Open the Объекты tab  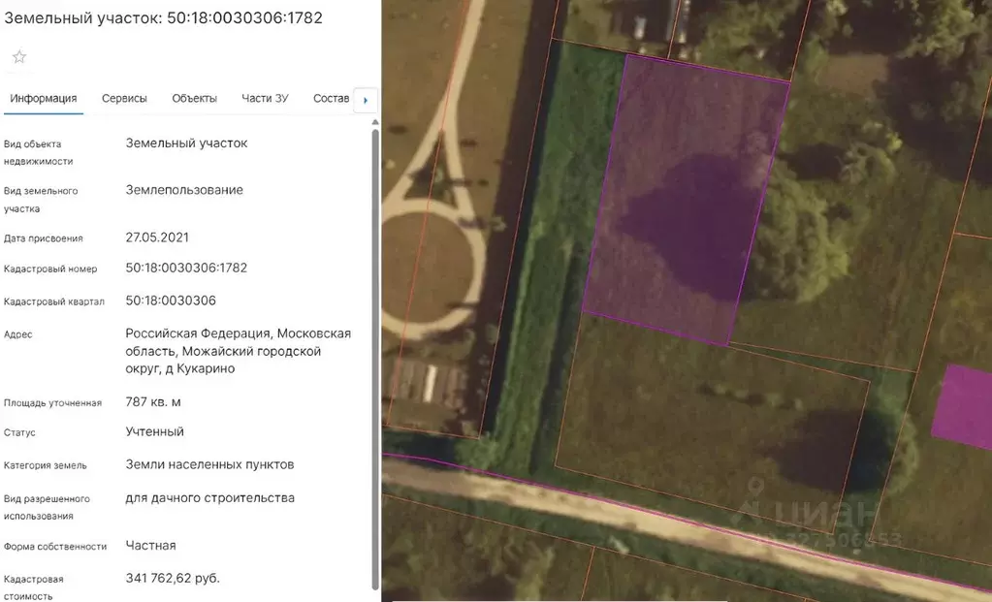point(194,99)
